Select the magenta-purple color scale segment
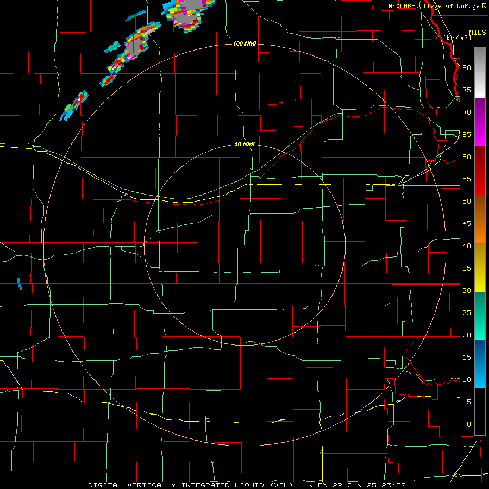 (480, 122)
